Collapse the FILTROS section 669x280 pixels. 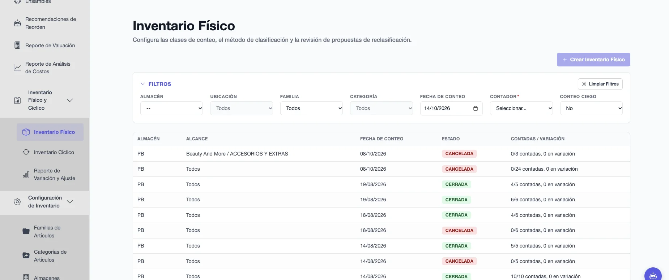coord(156,84)
